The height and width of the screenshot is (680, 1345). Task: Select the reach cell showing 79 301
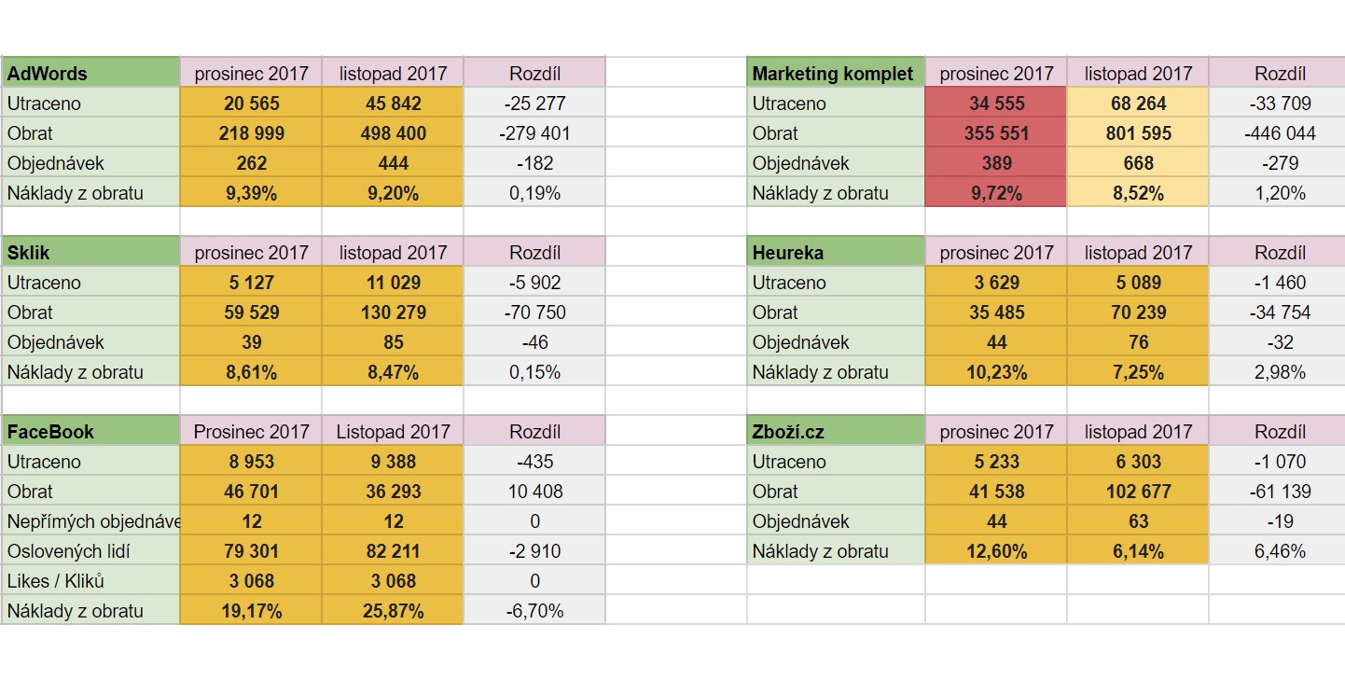[251, 550]
